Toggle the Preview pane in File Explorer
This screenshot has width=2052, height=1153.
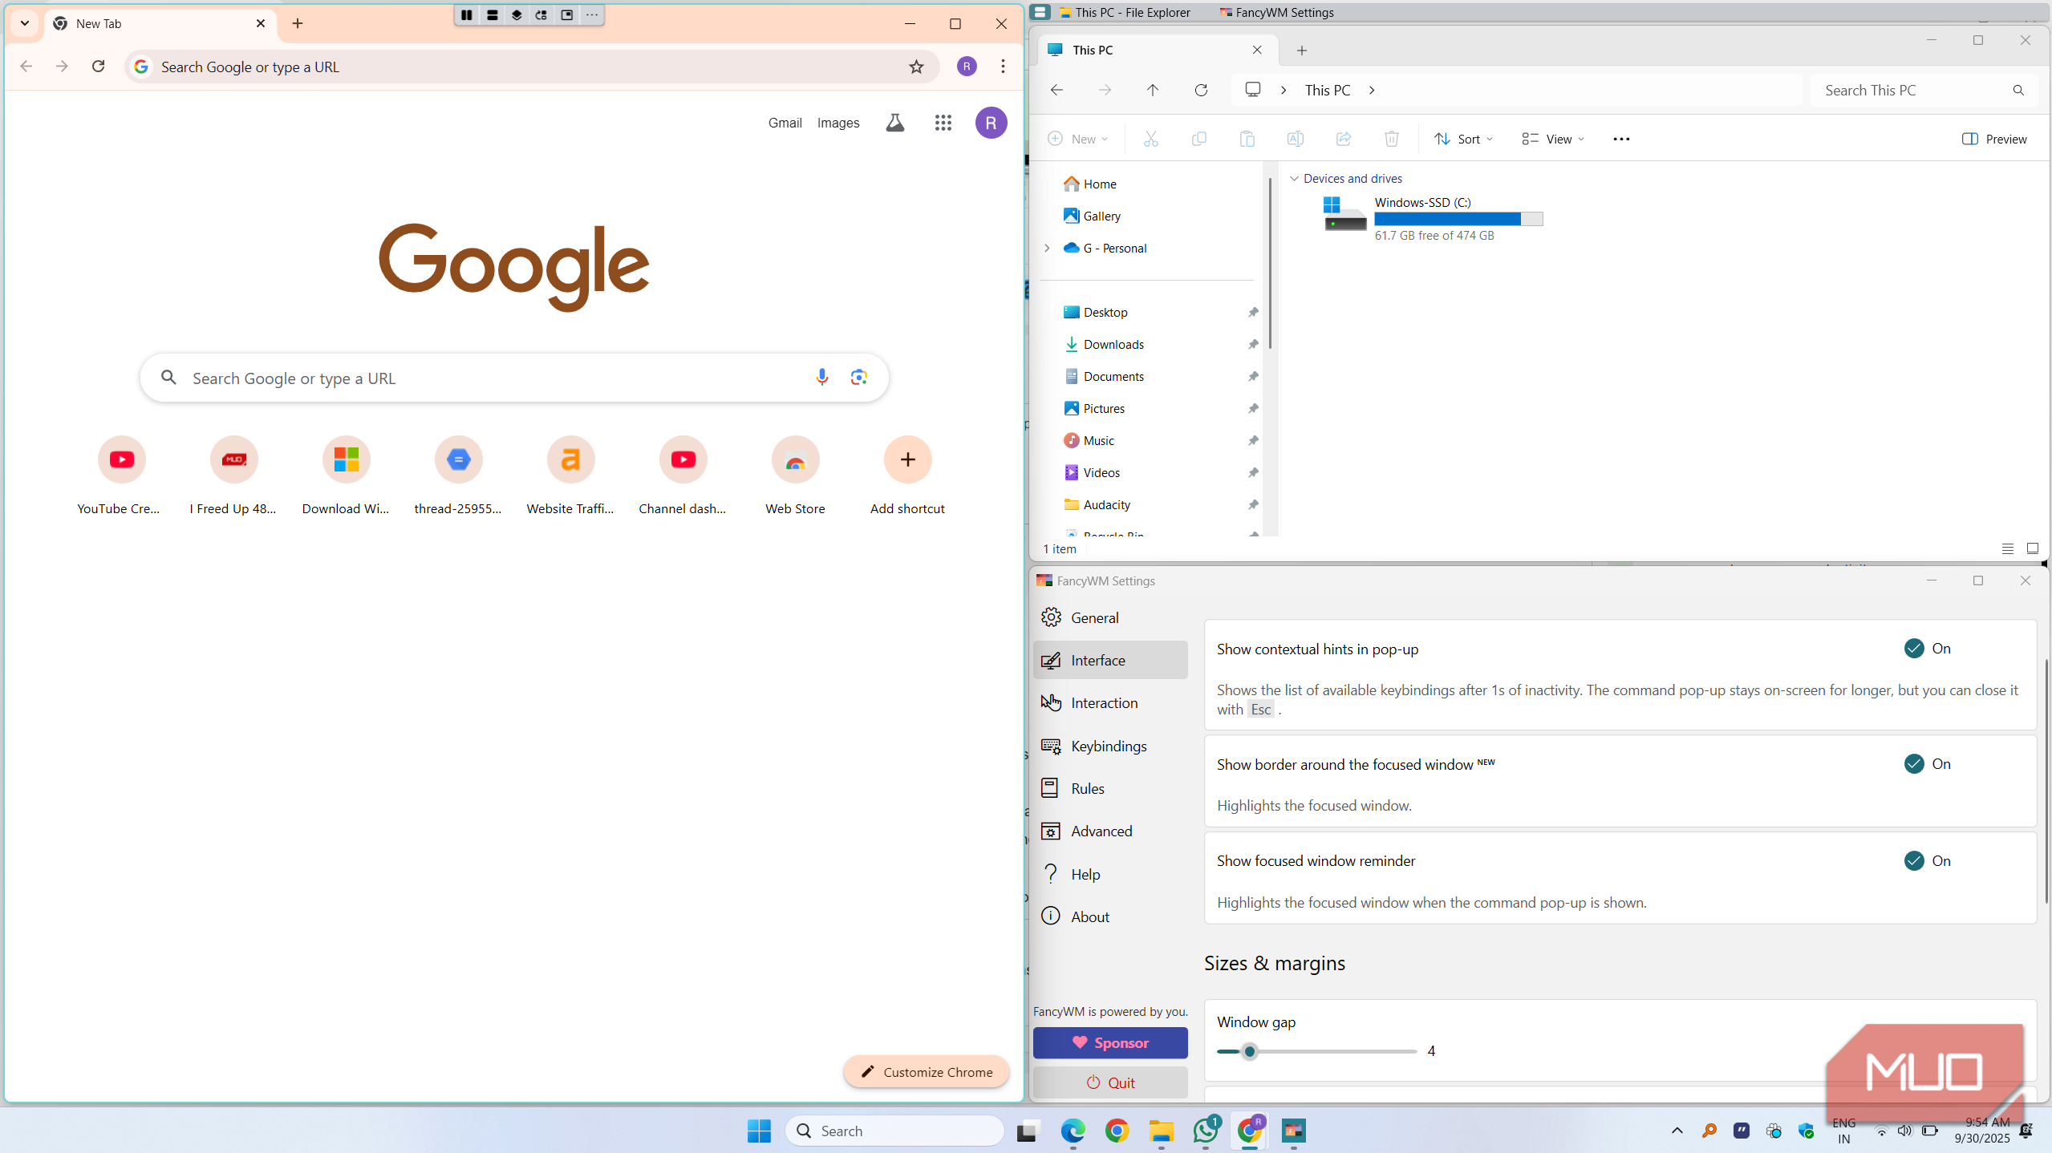click(1994, 140)
